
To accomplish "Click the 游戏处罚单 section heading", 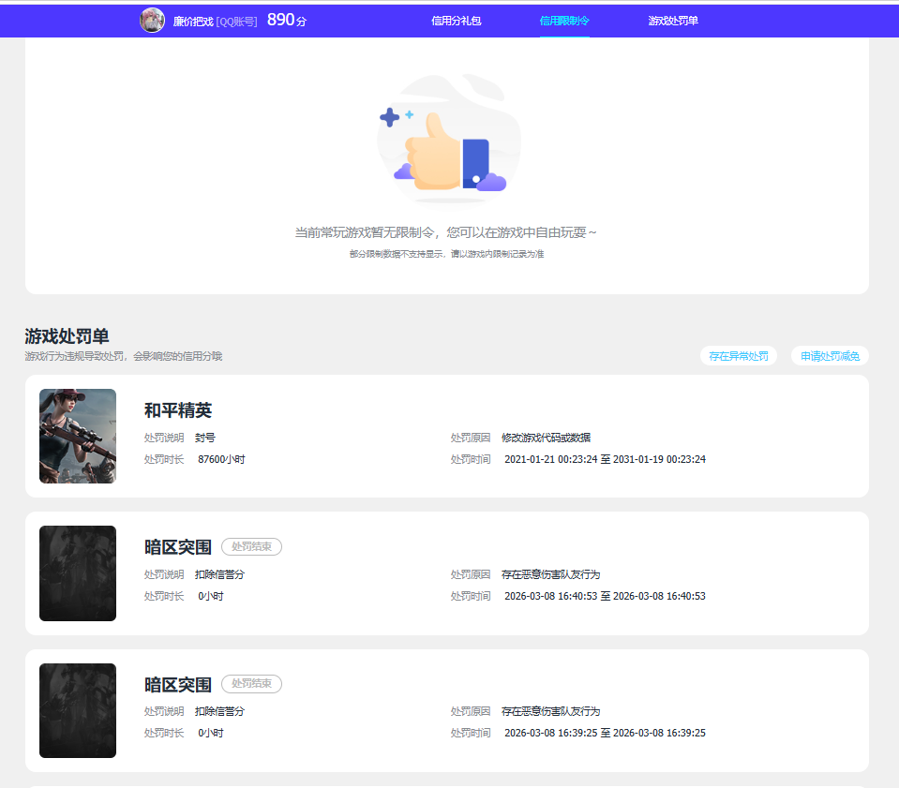I will pos(67,336).
